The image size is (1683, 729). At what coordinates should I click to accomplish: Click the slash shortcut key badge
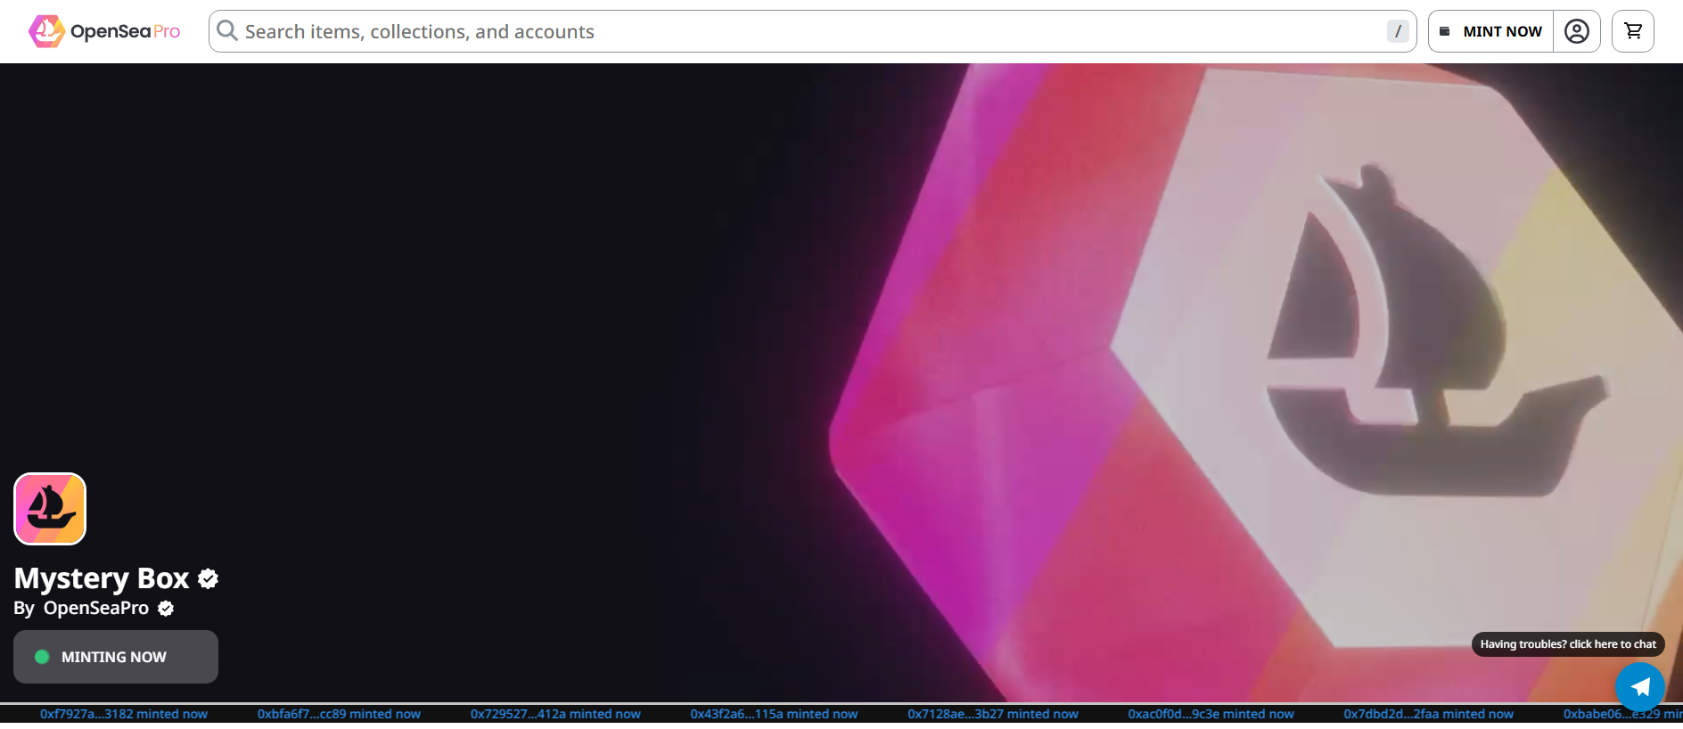pos(1398,31)
